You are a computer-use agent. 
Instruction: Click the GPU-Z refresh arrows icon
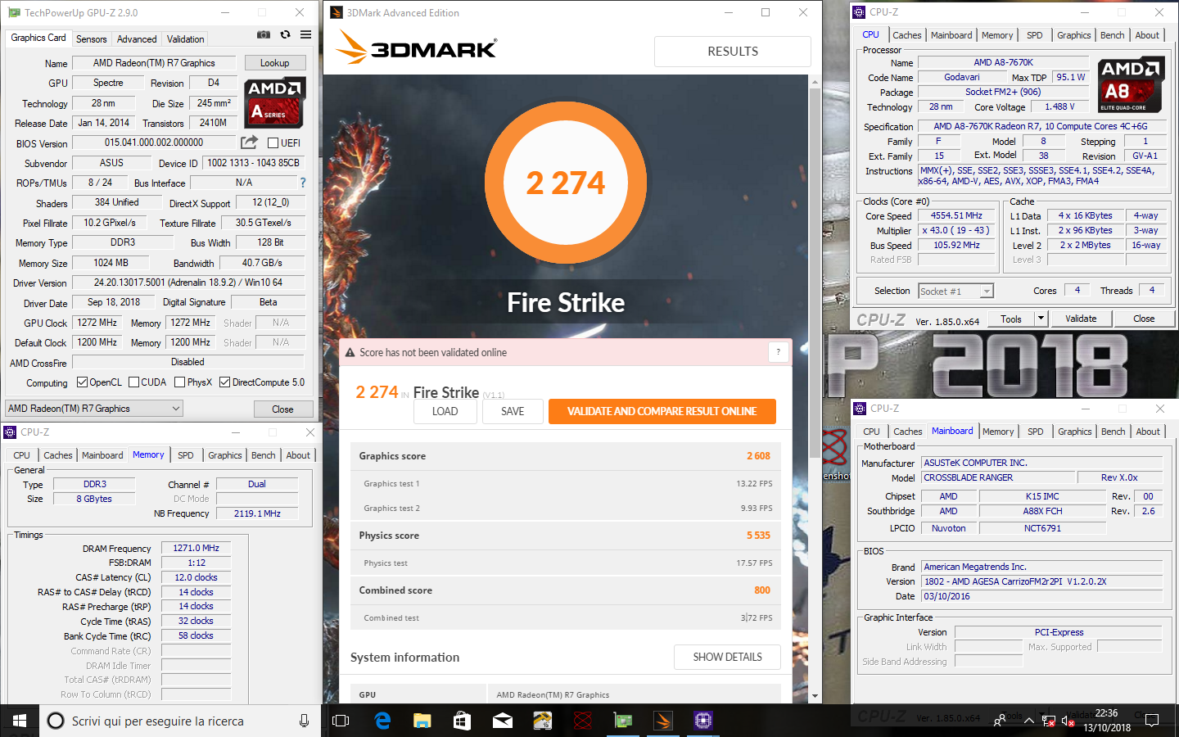285,34
